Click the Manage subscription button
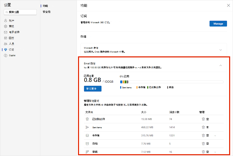 tap(218, 24)
